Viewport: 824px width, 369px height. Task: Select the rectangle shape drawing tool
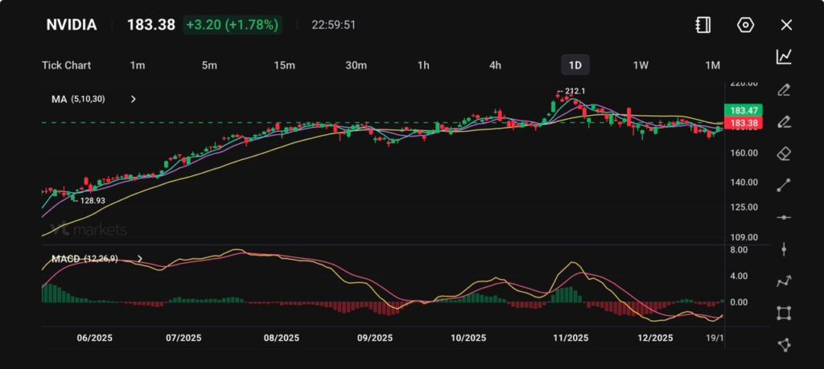click(x=784, y=313)
